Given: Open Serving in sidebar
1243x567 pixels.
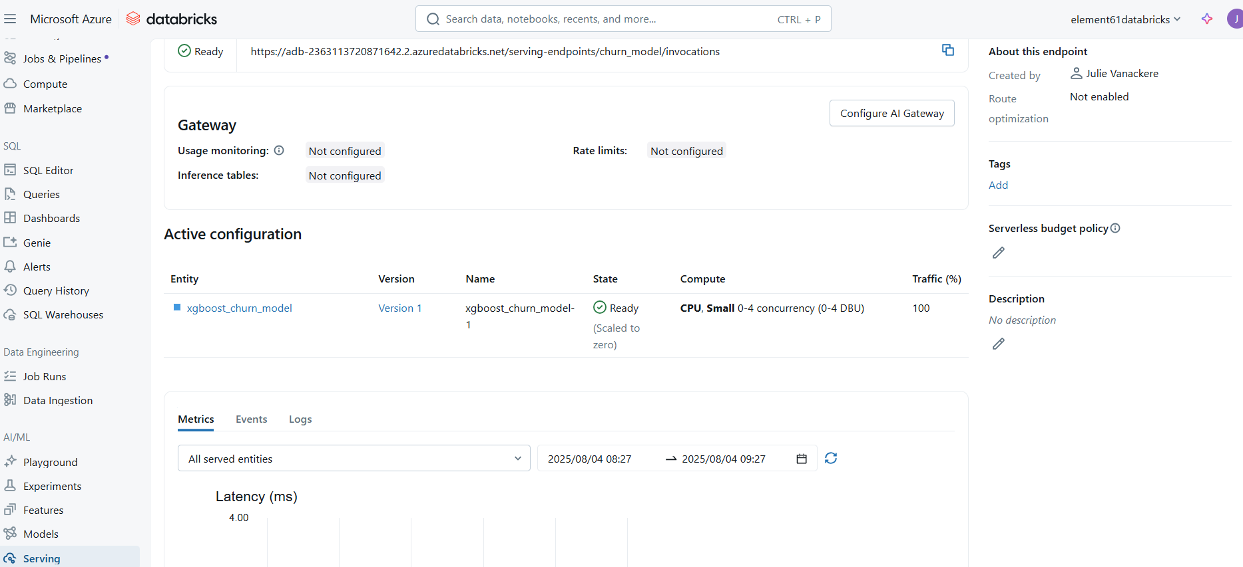Looking at the screenshot, I should tap(70, 558).
